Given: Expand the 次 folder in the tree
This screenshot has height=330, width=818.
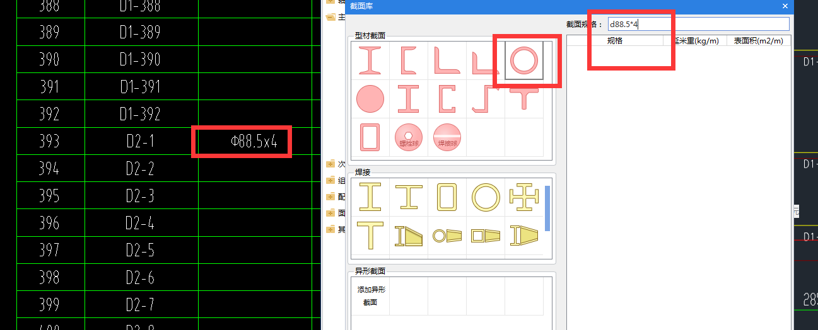Looking at the screenshot, I should click(330, 164).
